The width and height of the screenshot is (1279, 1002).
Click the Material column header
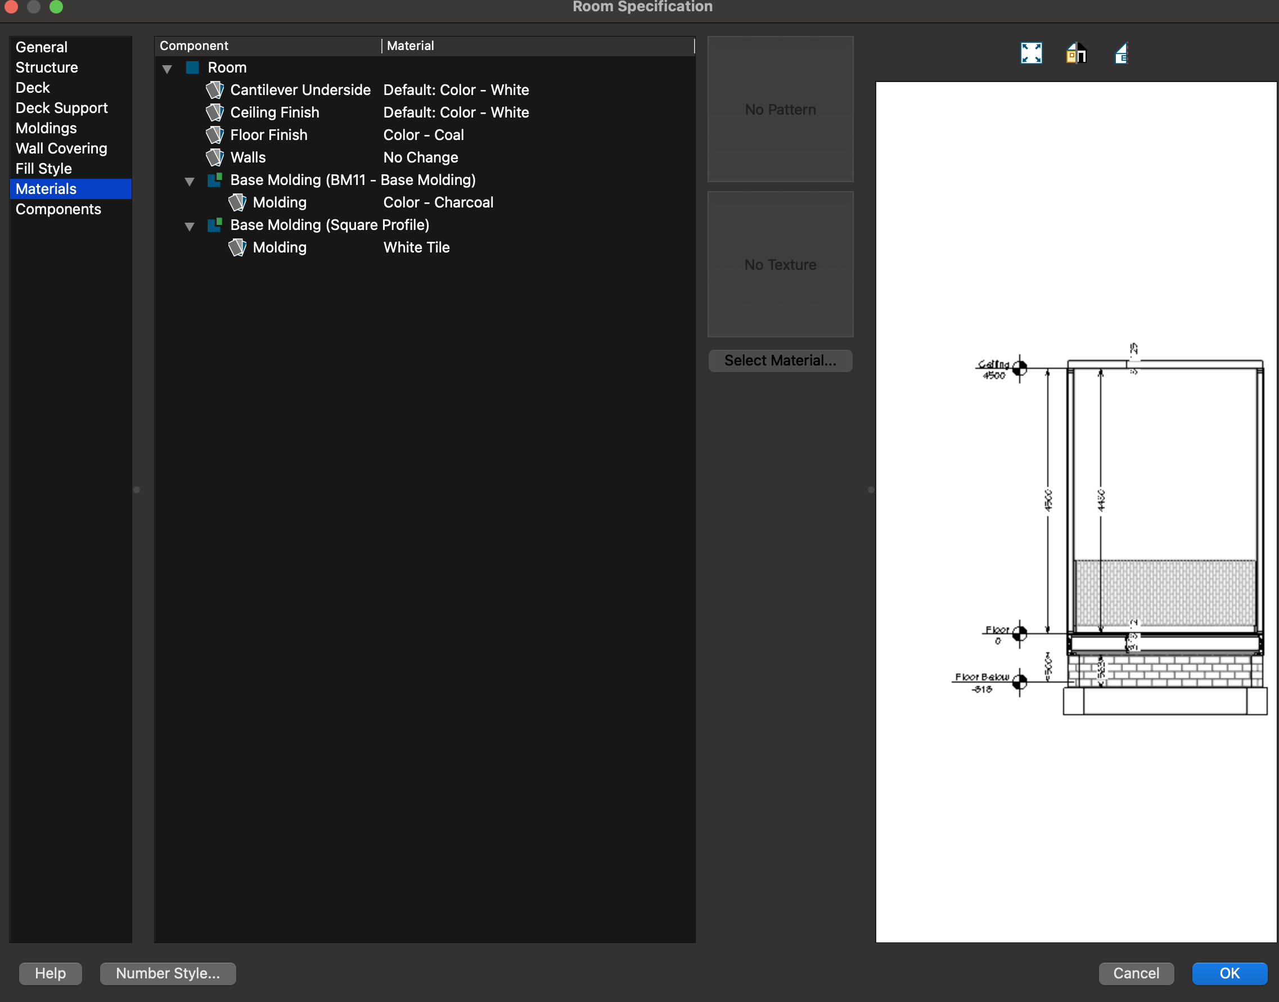(x=410, y=46)
